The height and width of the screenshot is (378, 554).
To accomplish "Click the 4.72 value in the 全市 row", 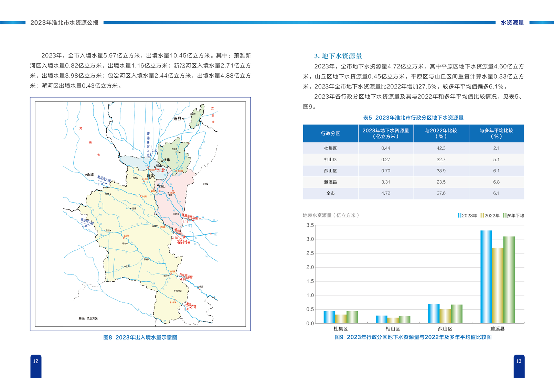I will (386, 193).
